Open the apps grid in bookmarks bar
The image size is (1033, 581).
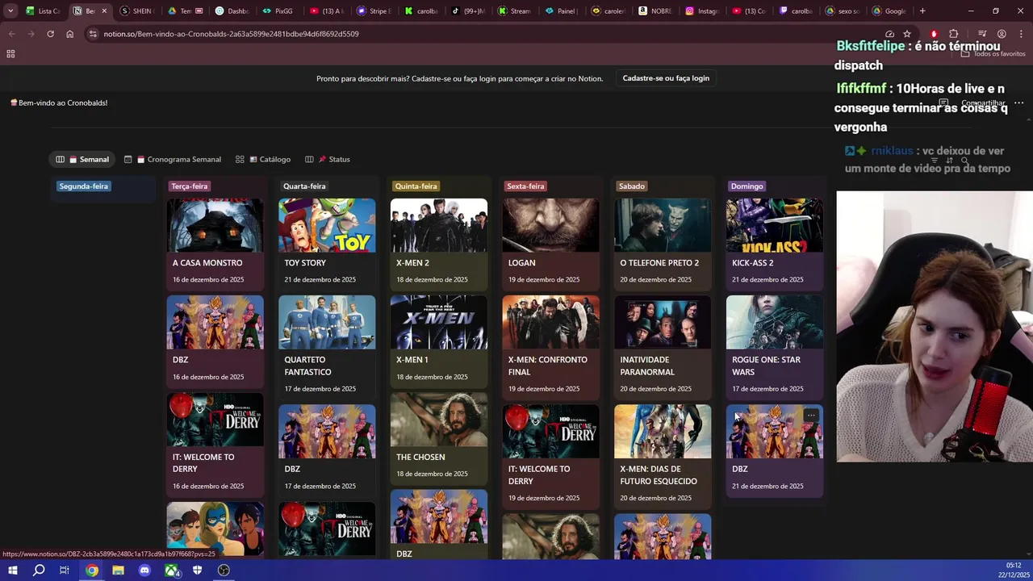pyautogui.click(x=10, y=54)
